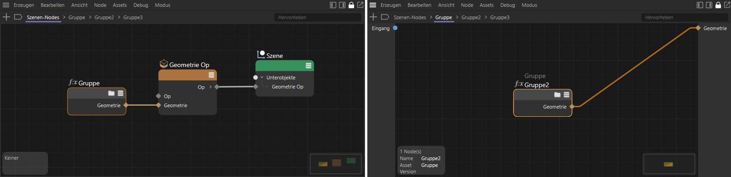Toggle the left side-panel icon in the left editor
Image resolution: width=731 pixels, height=177 pixels.
(x=333, y=5)
